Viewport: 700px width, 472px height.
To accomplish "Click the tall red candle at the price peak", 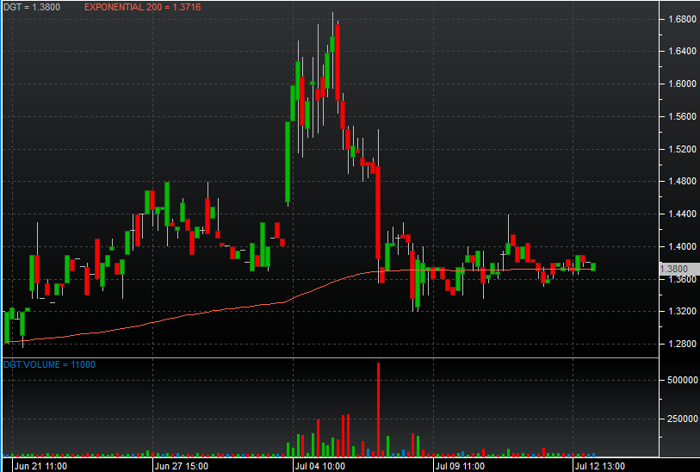I will [338, 60].
